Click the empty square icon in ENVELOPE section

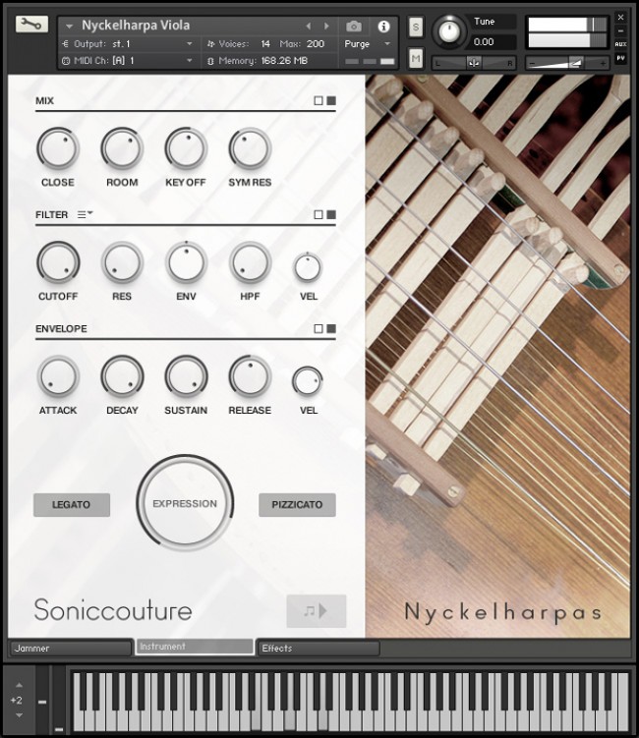[318, 329]
